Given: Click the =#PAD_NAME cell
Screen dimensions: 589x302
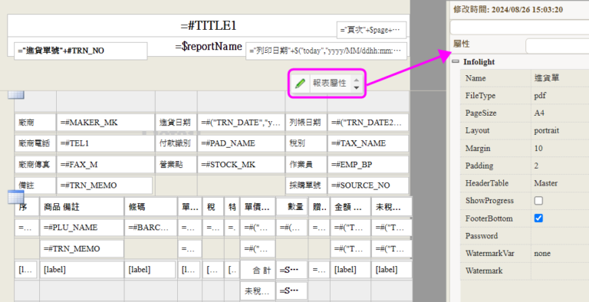Looking at the screenshot, I should (241, 143).
